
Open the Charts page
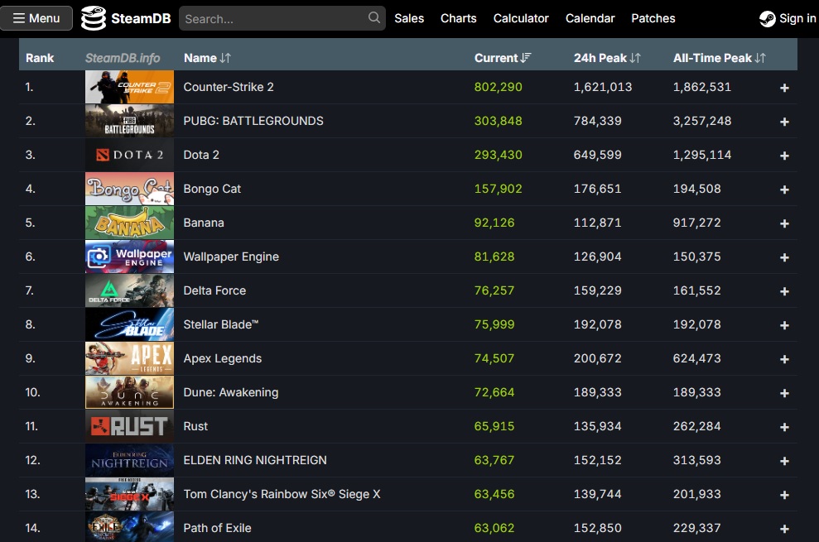click(x=458, y=18)
